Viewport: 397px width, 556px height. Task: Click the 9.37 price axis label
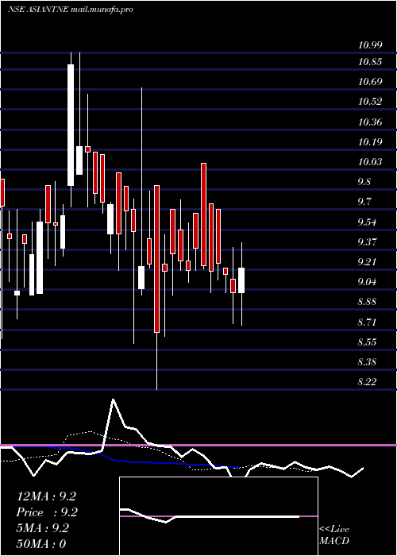pos(367,242)
